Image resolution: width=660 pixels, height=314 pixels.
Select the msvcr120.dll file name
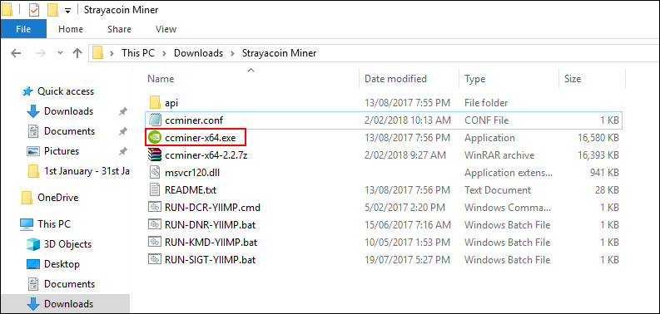(x=193, y=173)
